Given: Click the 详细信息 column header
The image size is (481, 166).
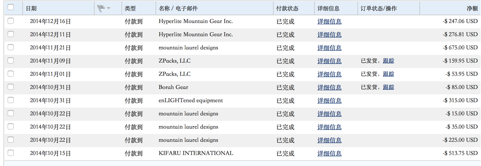Looking at the screenshot, I should coord(328,9).
